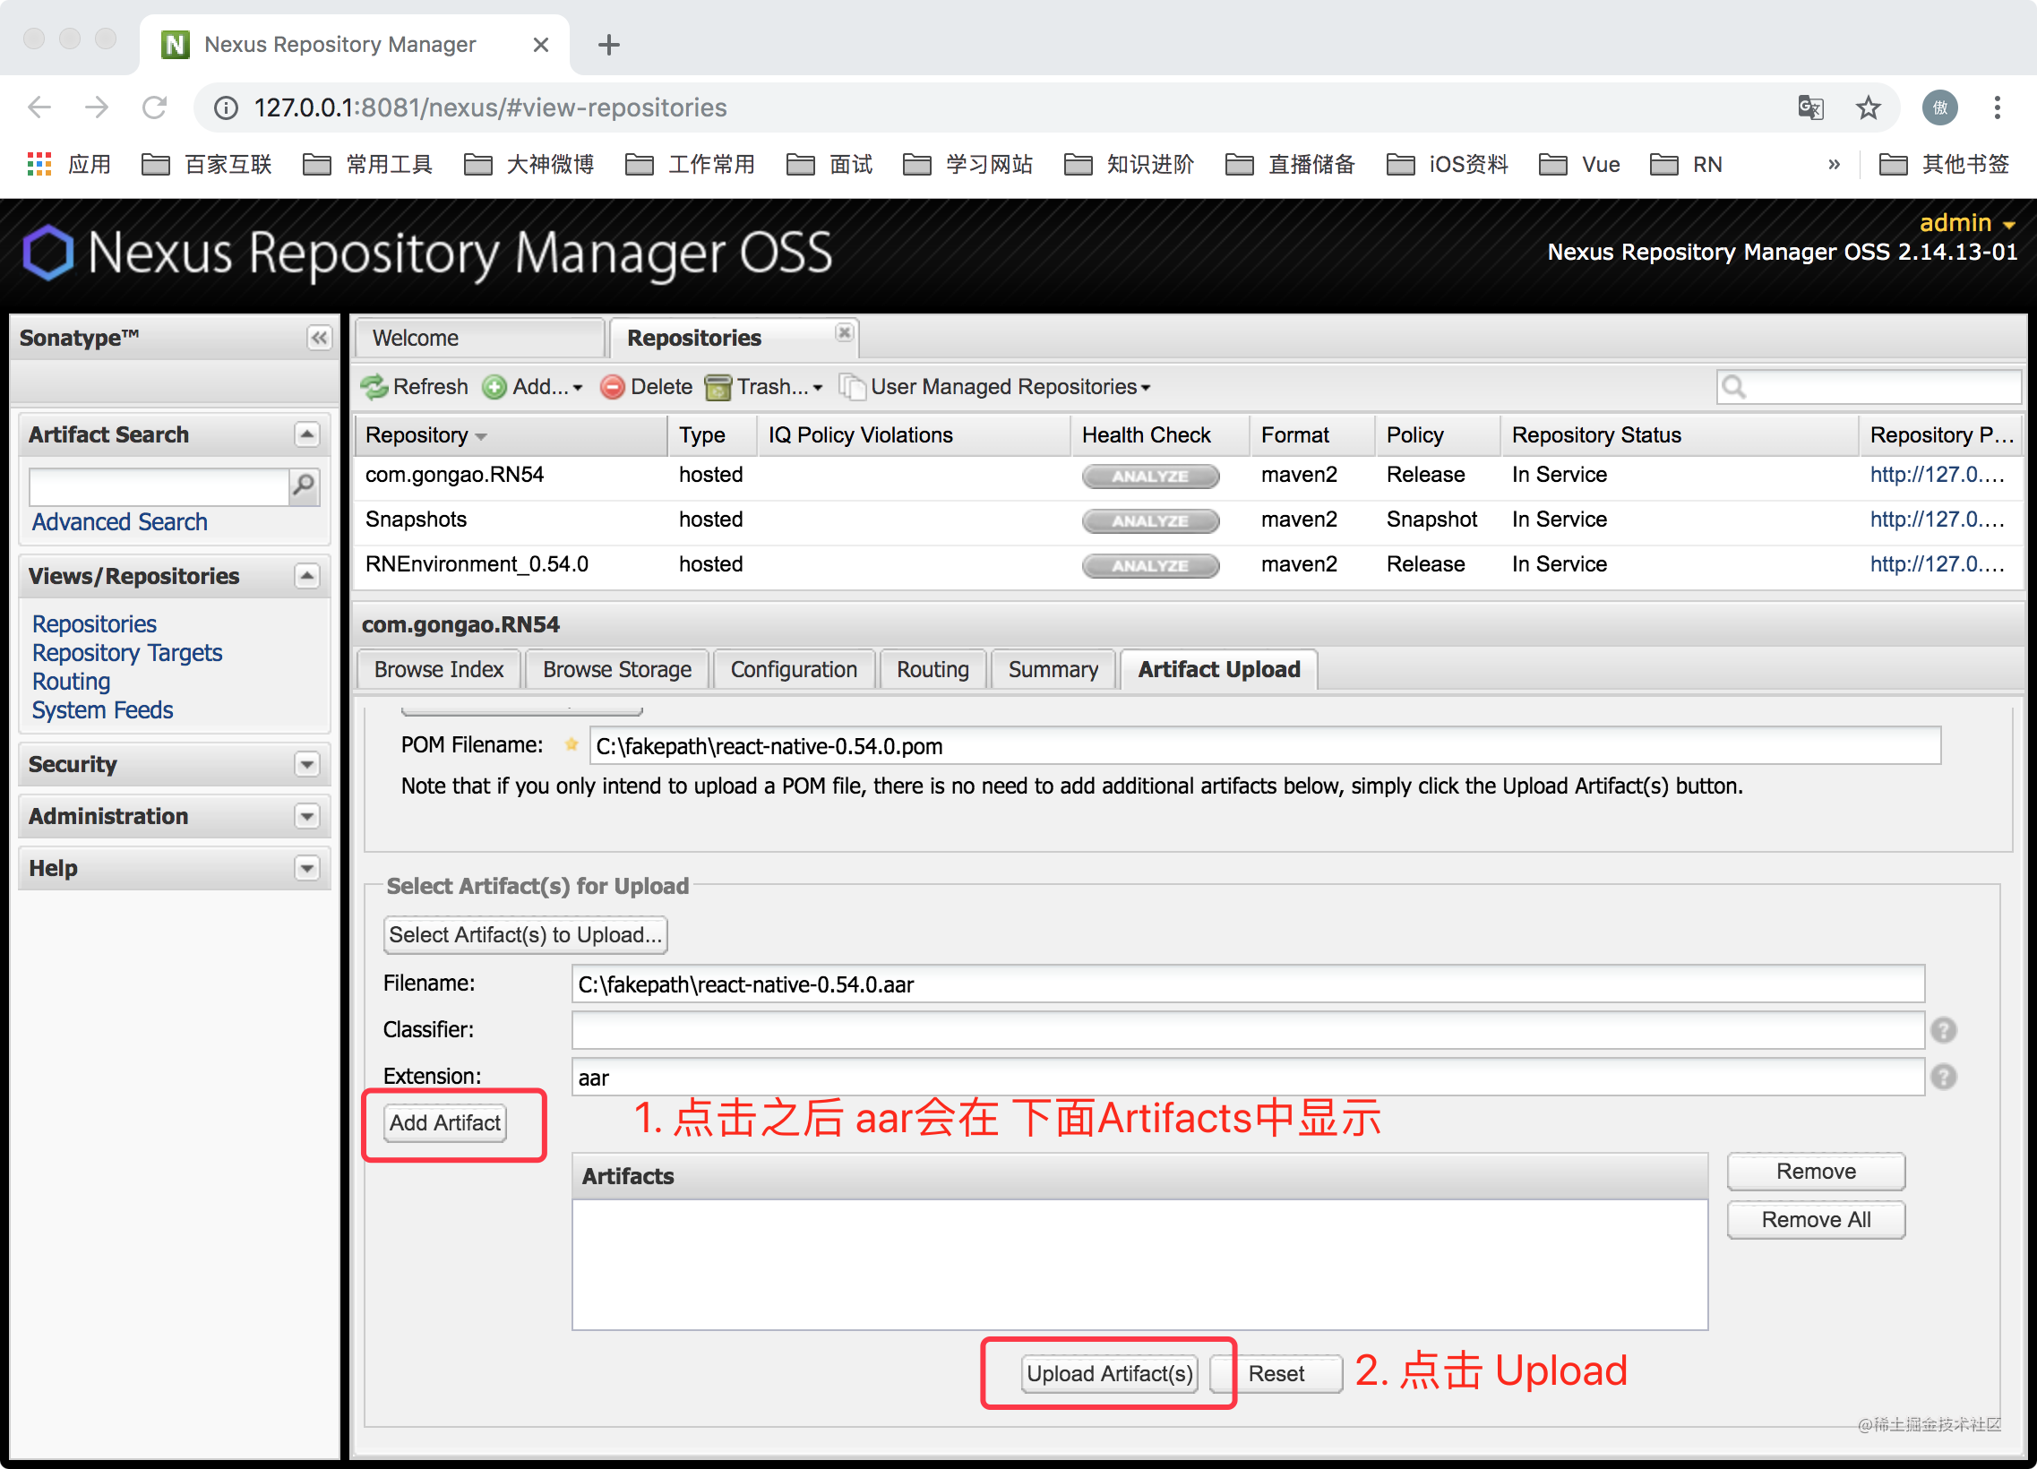Open com.gongao.RN54 repository path link
The height and width of the screenshot is (1469, 2037).
(x=1938, y=475)
